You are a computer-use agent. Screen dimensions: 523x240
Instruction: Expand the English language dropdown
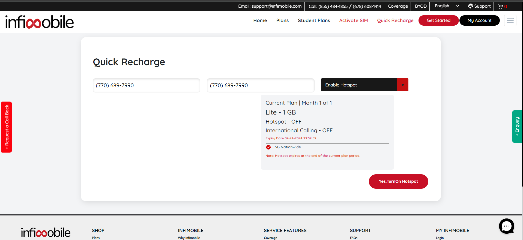(x=447, y=6)
